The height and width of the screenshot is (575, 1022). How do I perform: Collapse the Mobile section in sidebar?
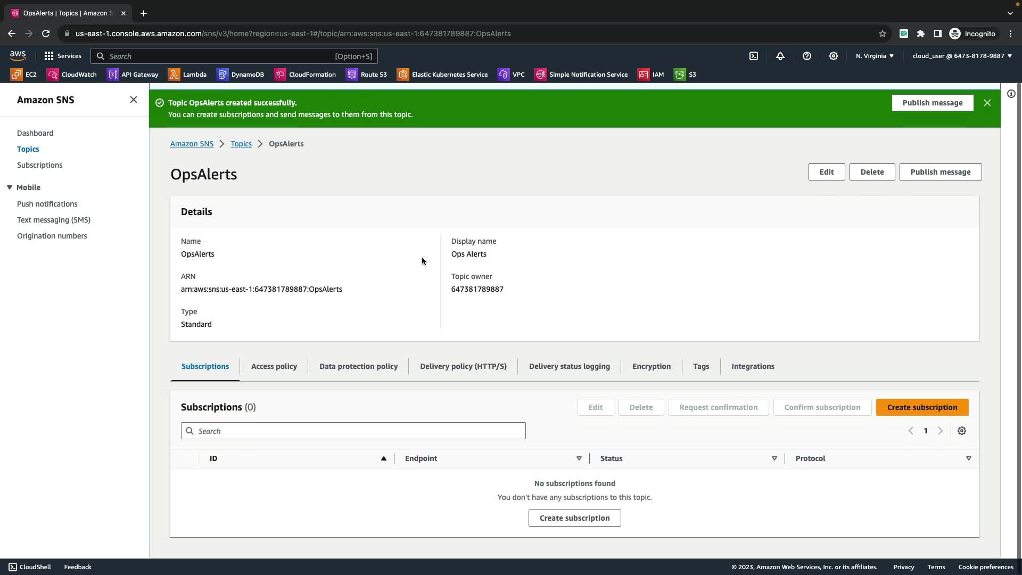[10, 187]
